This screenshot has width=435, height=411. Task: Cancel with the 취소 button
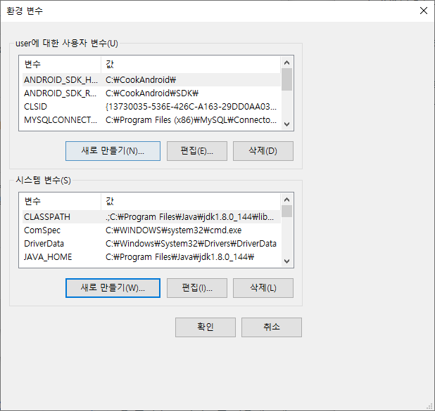pos(272,327)
